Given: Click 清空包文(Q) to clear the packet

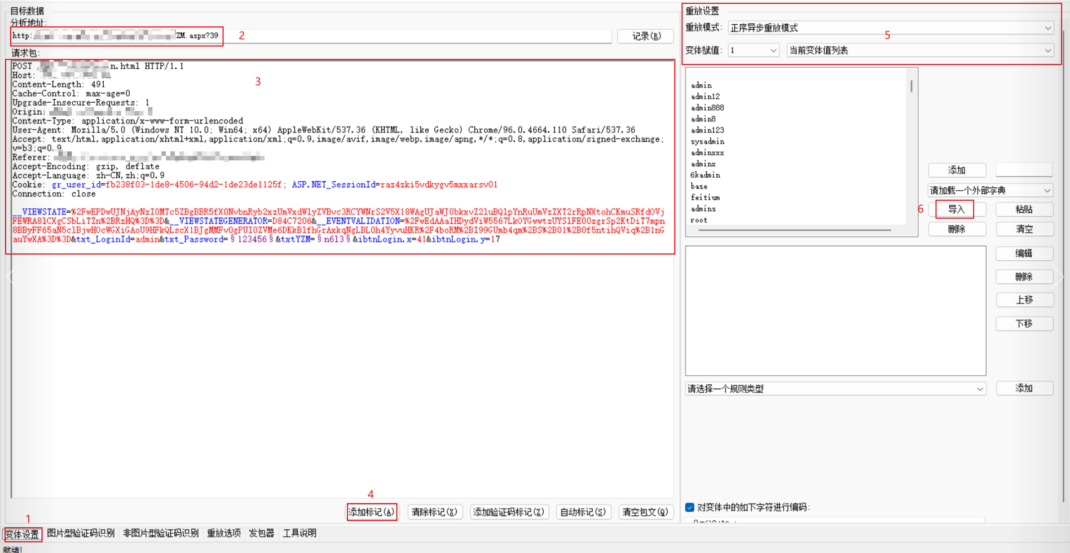Looking at the screenshot, I should click(645, 512).
